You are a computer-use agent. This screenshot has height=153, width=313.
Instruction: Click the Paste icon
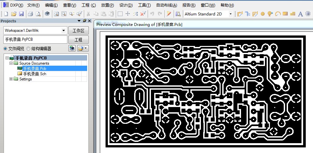tap(103, 14)
